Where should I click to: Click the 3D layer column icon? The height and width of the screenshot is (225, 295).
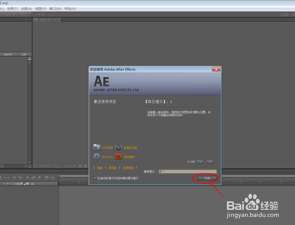coord(27,184)
